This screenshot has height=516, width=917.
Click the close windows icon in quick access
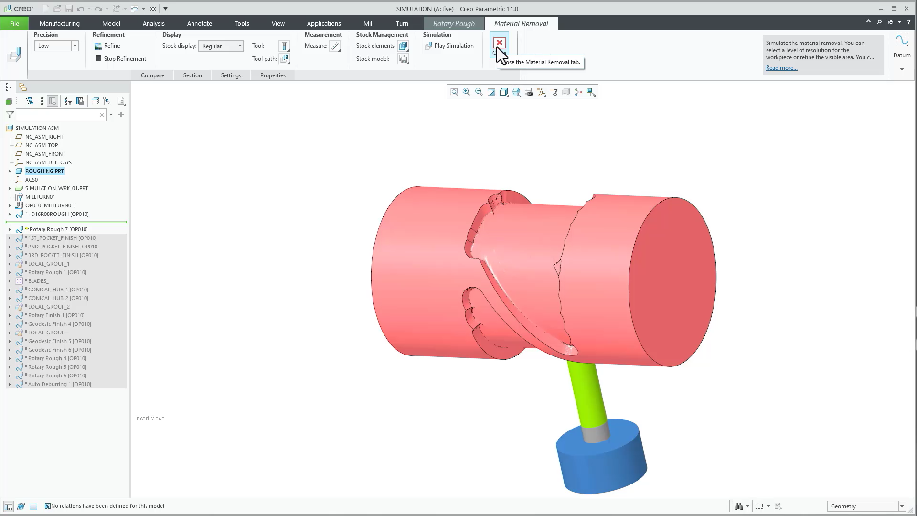[x=153, y=9]
